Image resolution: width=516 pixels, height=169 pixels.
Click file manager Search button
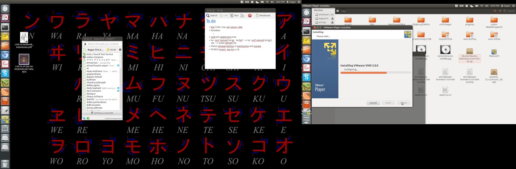[x=509, y=11]
